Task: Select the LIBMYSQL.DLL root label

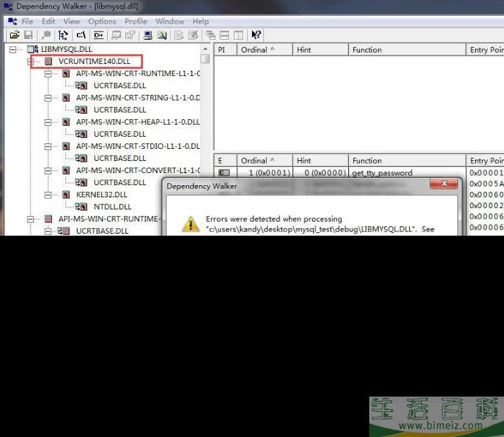Action: click(67, 49)
